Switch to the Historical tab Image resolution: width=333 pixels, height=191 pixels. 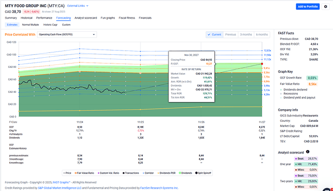(x=27, y=18)
